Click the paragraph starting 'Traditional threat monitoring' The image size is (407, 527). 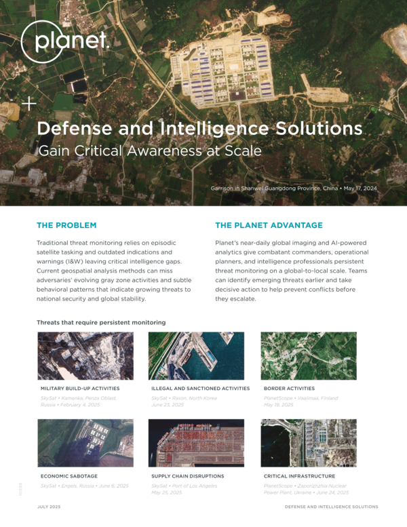(x=114, y=271)
